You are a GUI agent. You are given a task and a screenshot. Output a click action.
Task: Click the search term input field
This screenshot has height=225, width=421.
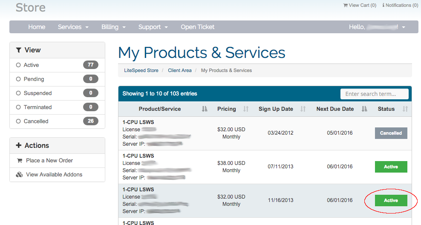point(374,94)
